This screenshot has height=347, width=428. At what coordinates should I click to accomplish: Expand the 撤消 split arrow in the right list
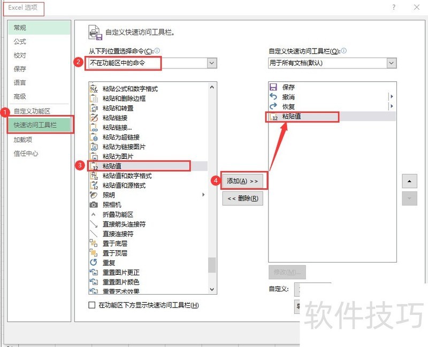point(392,97)
